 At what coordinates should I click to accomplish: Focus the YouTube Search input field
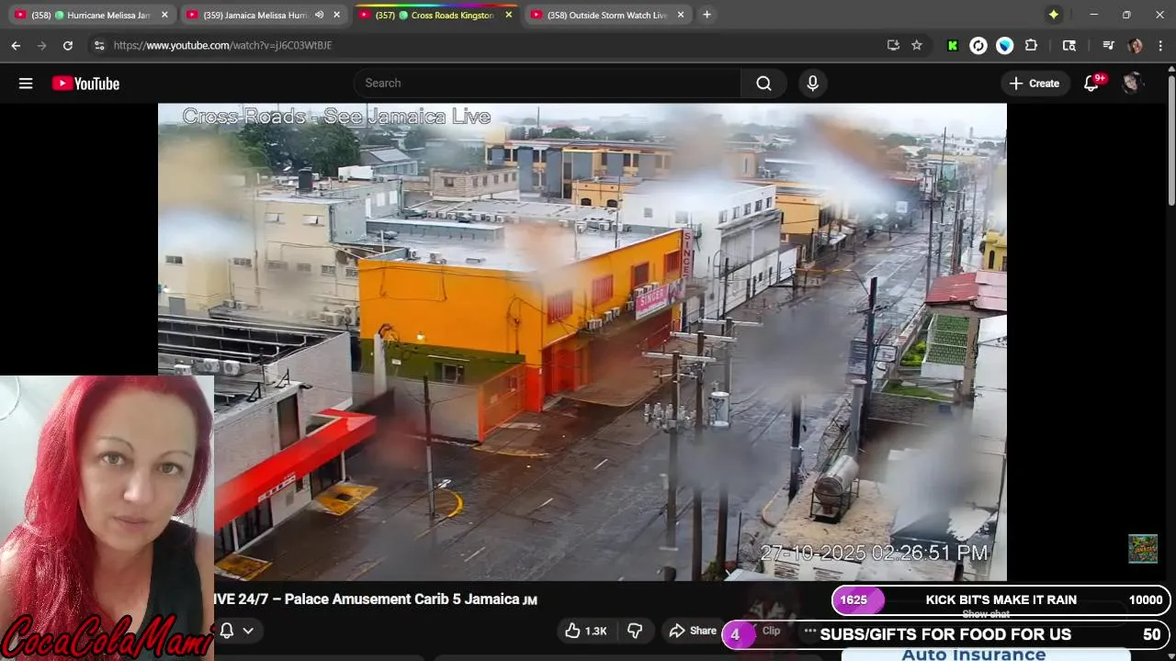pyautogui.click(x=548, y=84)
